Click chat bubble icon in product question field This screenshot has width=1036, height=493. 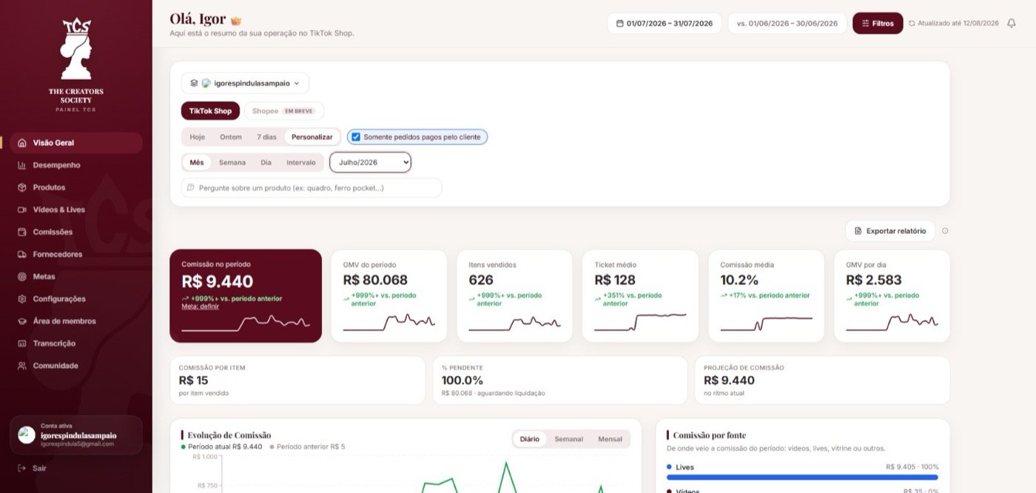click(x=191, y=188)
